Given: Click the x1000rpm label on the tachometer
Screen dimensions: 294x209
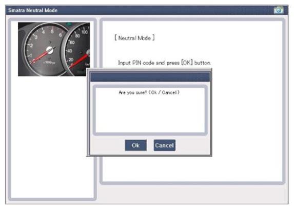Looking at the screenshot, I should tap(49, 63).
